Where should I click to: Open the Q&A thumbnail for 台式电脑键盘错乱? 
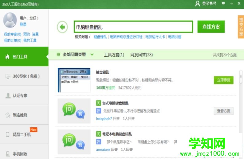tap(74, 111)
